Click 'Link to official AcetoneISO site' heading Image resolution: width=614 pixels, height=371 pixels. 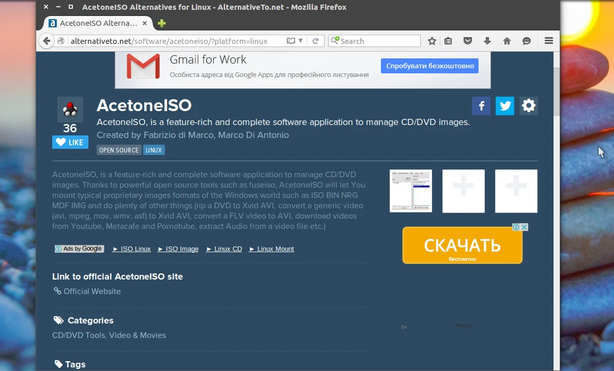click(x=117, y=276)
